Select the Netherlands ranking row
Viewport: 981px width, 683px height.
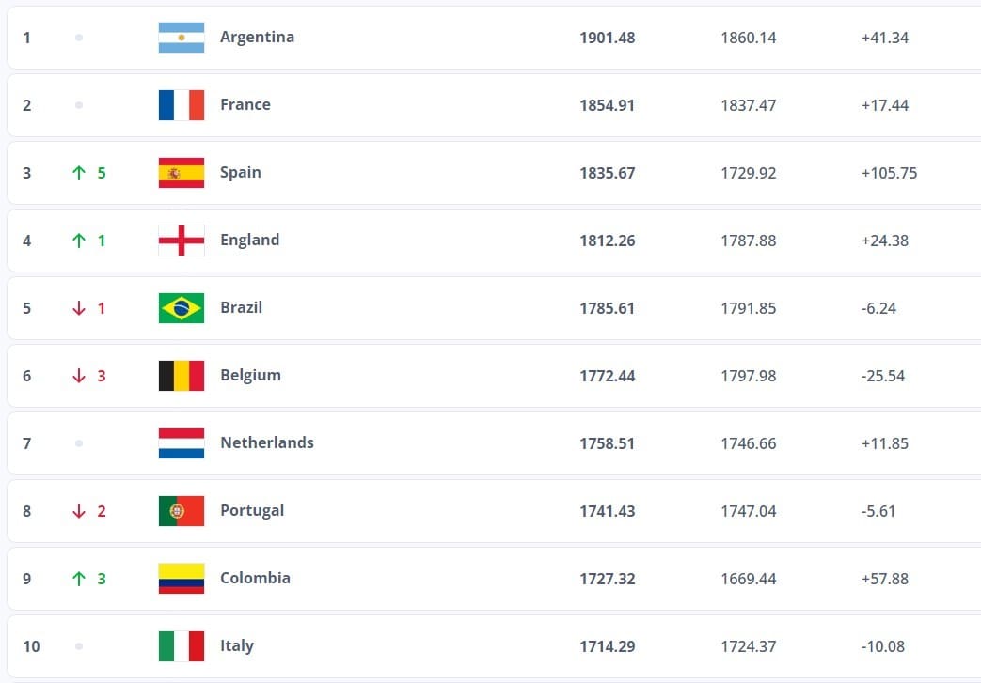[494, 443]
